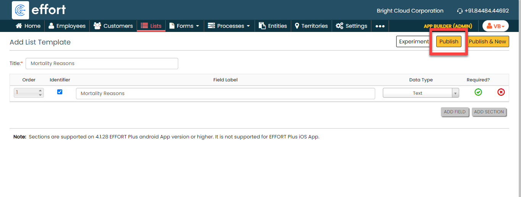Open the Employees page
This screenshot has height=197, width=521.
pyautogui.click(x=67, y=26)
